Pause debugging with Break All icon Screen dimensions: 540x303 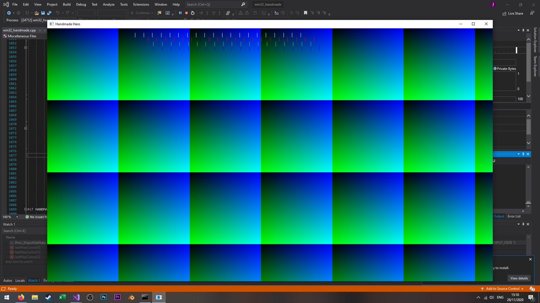[180, 13]
